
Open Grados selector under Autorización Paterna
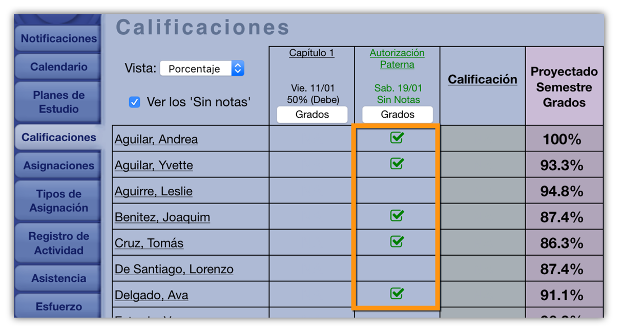[x=398, y=115]
